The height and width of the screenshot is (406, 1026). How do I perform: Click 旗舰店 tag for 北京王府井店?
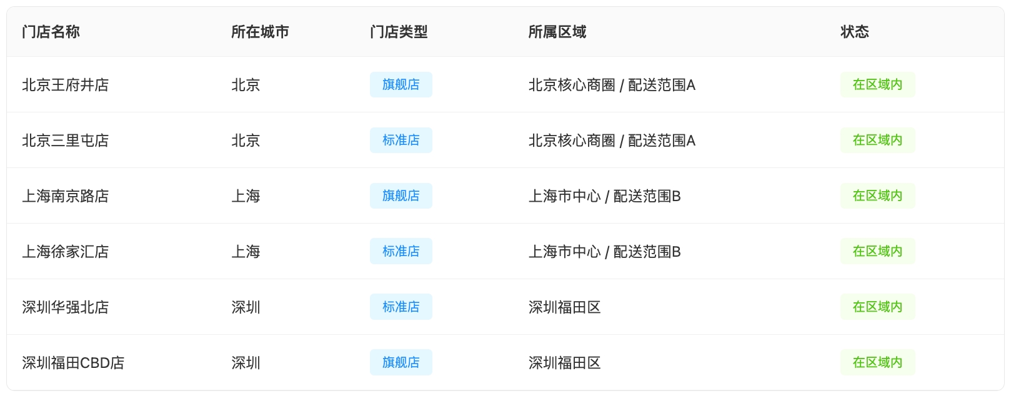(401, 85)
